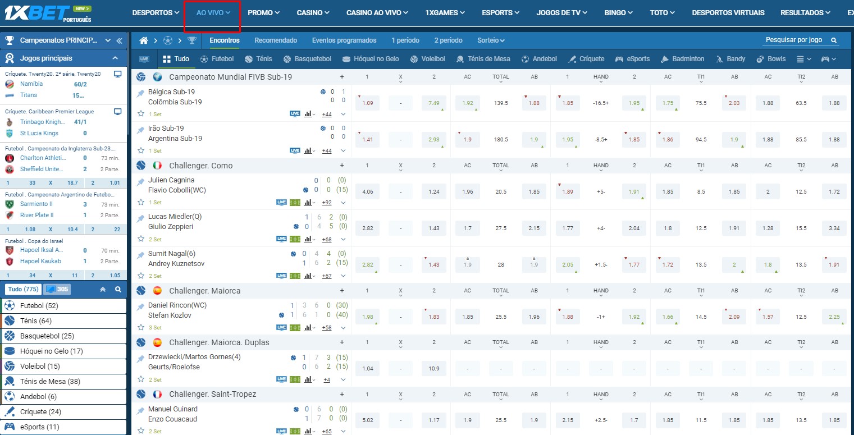
Task: Open statistics chart icon for Bélgica Sub-19 match
Action: (x=308, y=114)
